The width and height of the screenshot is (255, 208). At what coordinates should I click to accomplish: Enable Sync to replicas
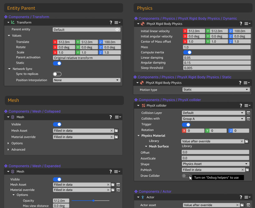57,74
